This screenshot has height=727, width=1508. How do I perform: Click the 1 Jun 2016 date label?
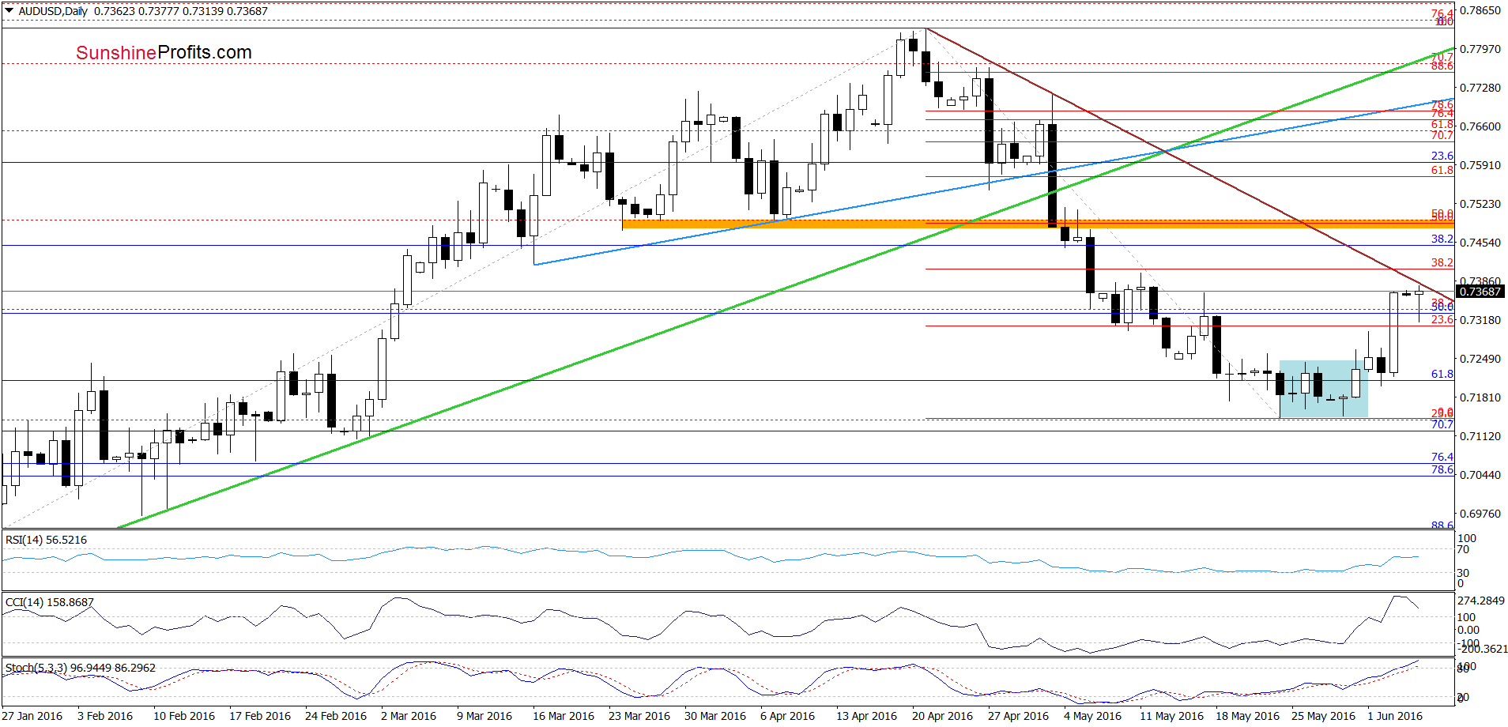1395,716
